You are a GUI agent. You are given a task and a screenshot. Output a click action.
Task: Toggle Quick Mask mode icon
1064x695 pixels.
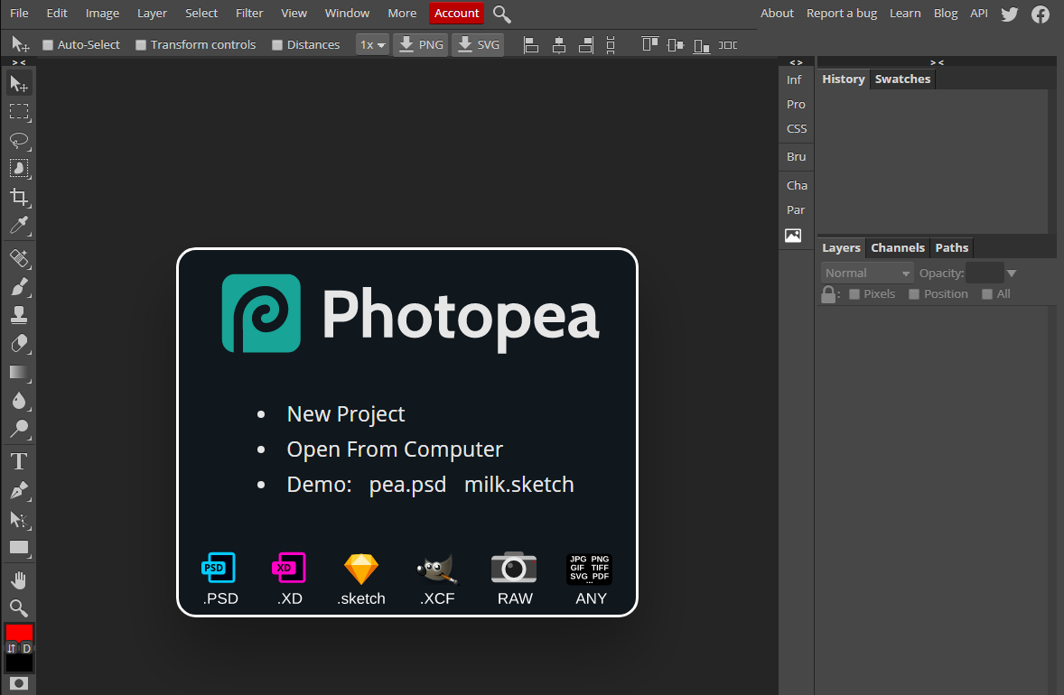(x=19, y=682)
